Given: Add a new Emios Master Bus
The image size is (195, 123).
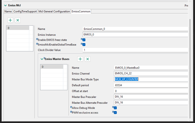Looking at the screenshot, I should [80, 59].
